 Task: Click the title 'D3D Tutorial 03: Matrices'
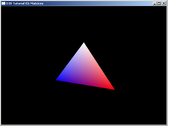point(25,3)
